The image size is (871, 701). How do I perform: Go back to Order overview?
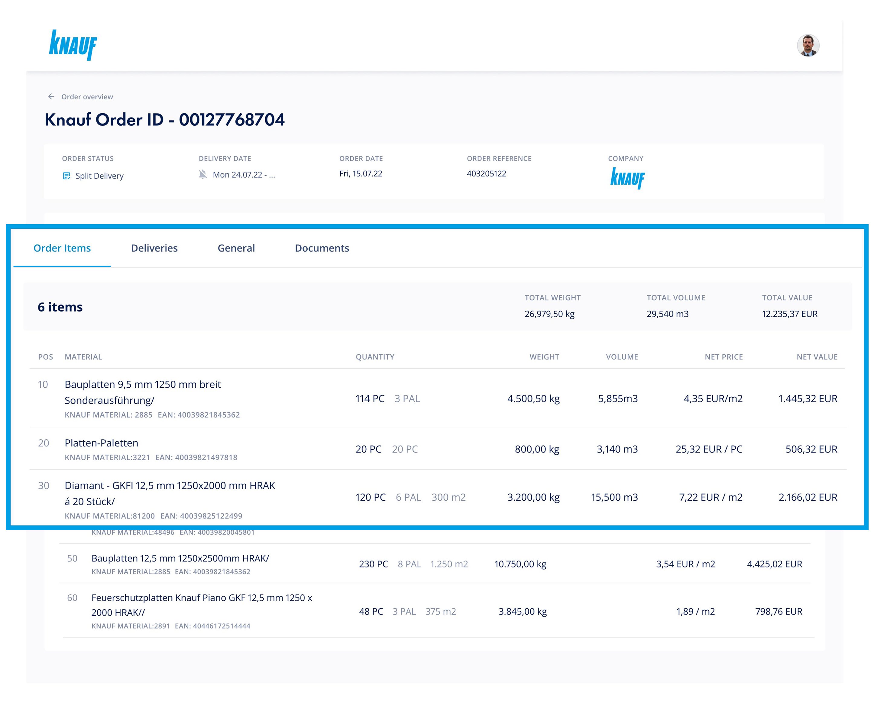click(87, 97)
